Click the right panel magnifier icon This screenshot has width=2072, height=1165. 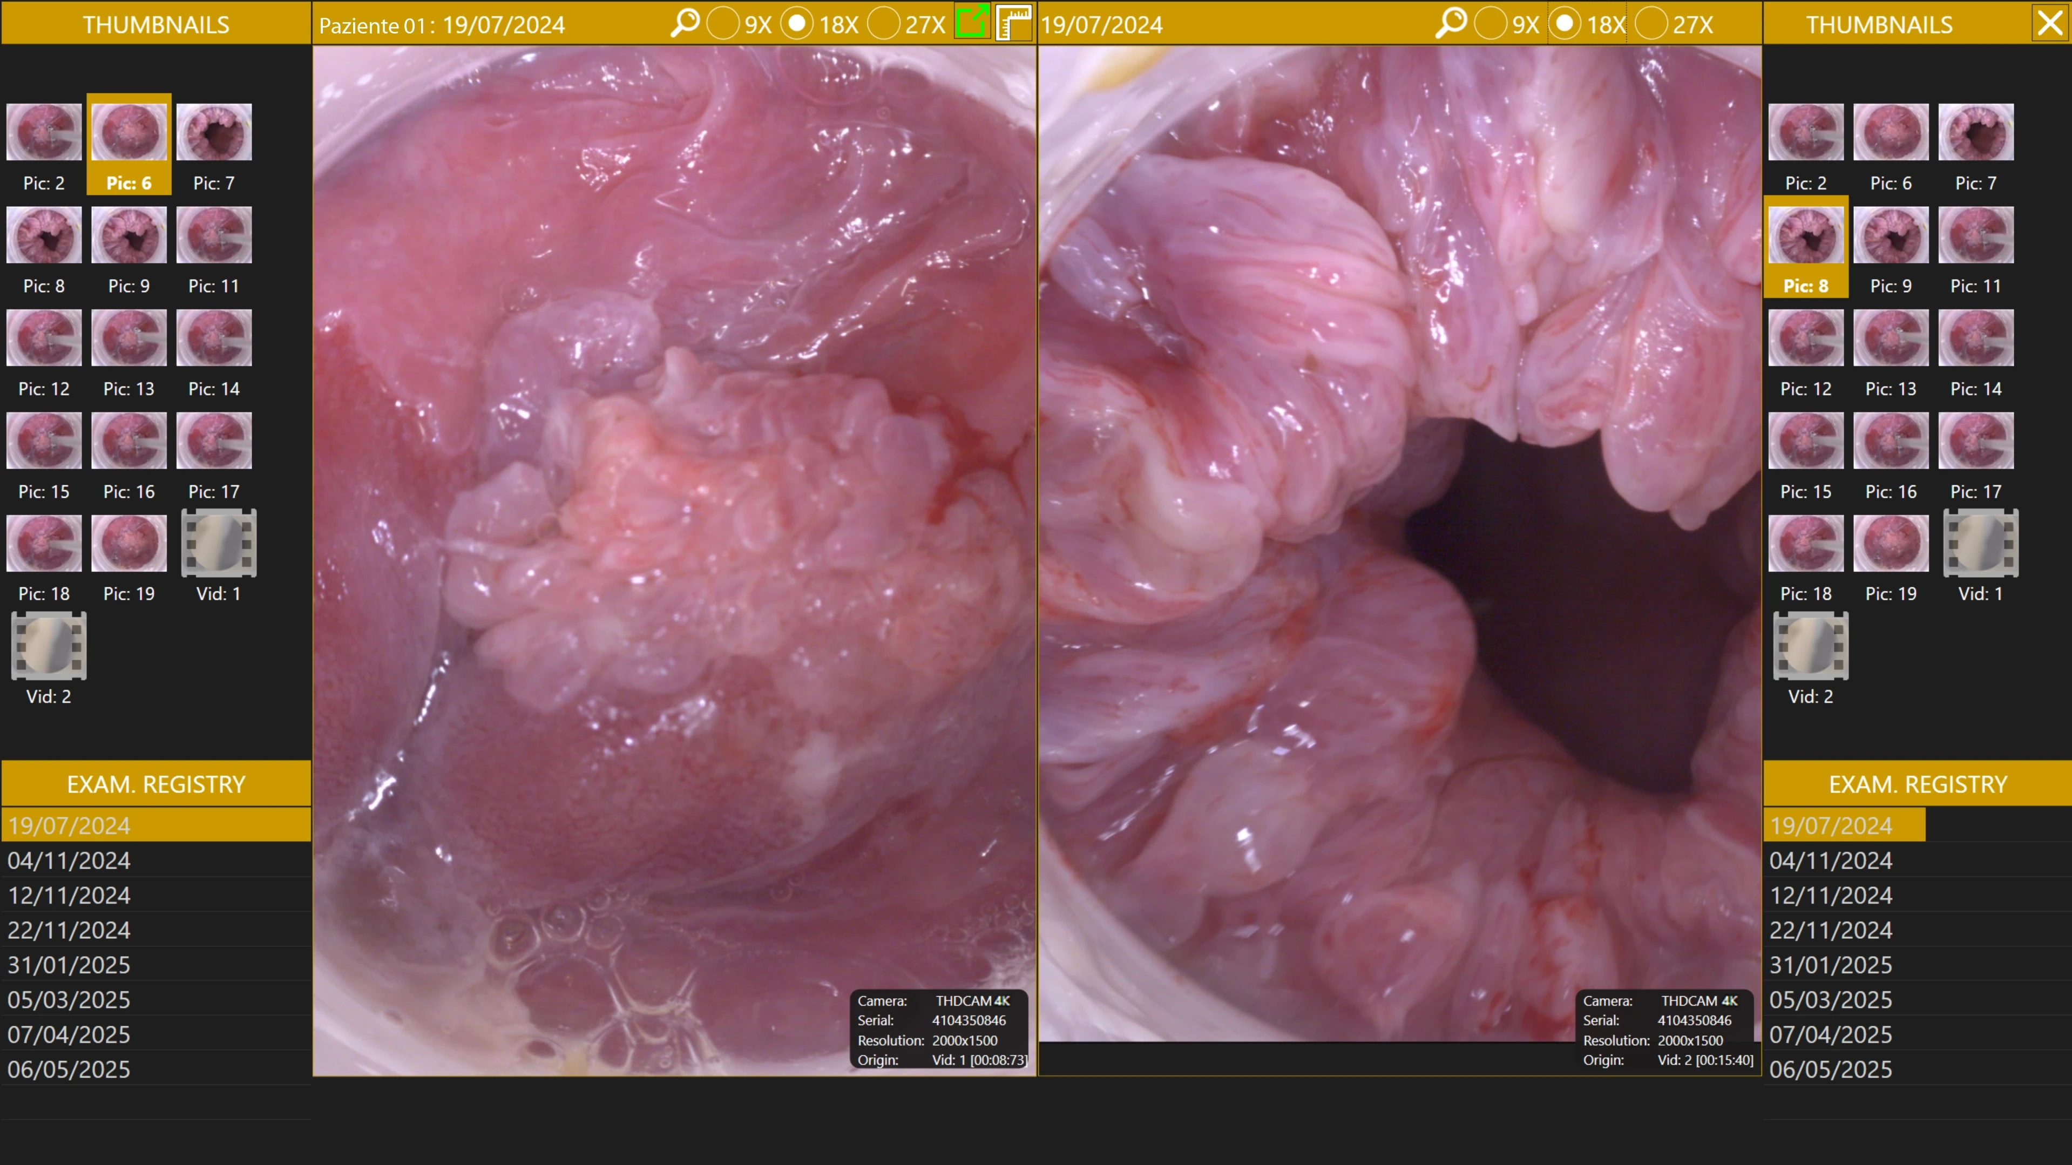point(1450,23)
